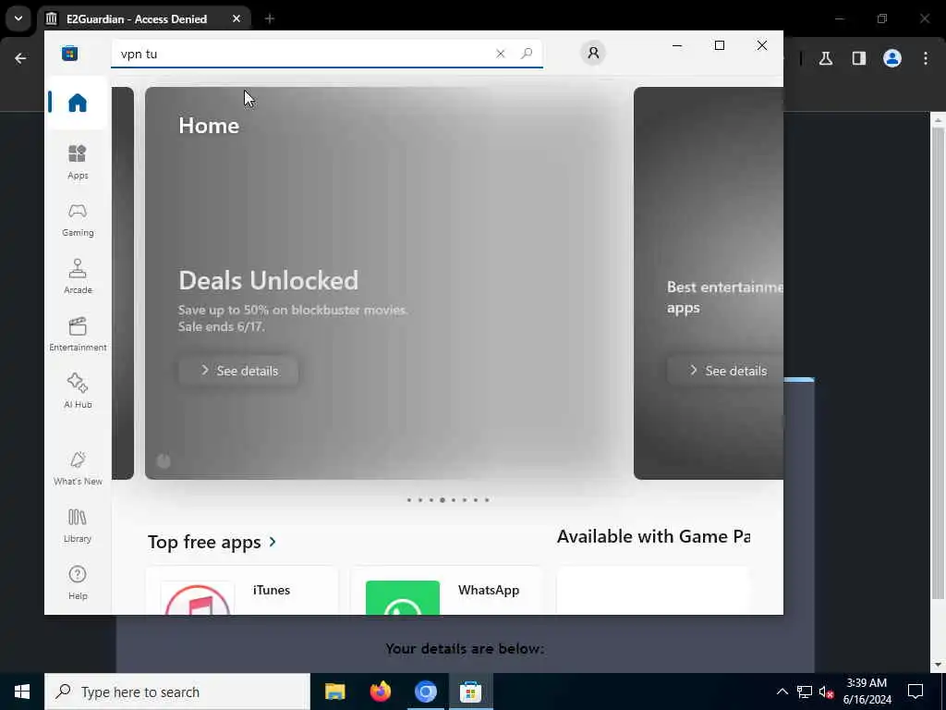This screenshot has width=946, height=710.
Task: Open the clock and date panel
Action: 867,692
